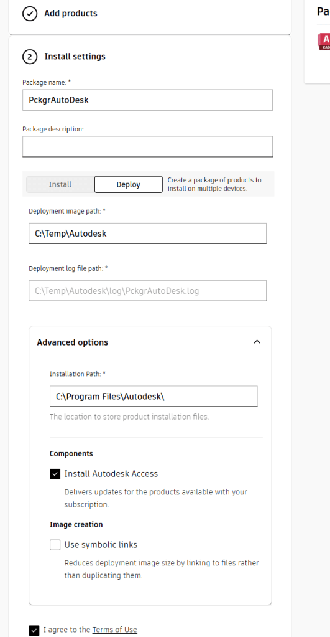
Task: Click the Installation Path helper text
Action: pos(129,417)
